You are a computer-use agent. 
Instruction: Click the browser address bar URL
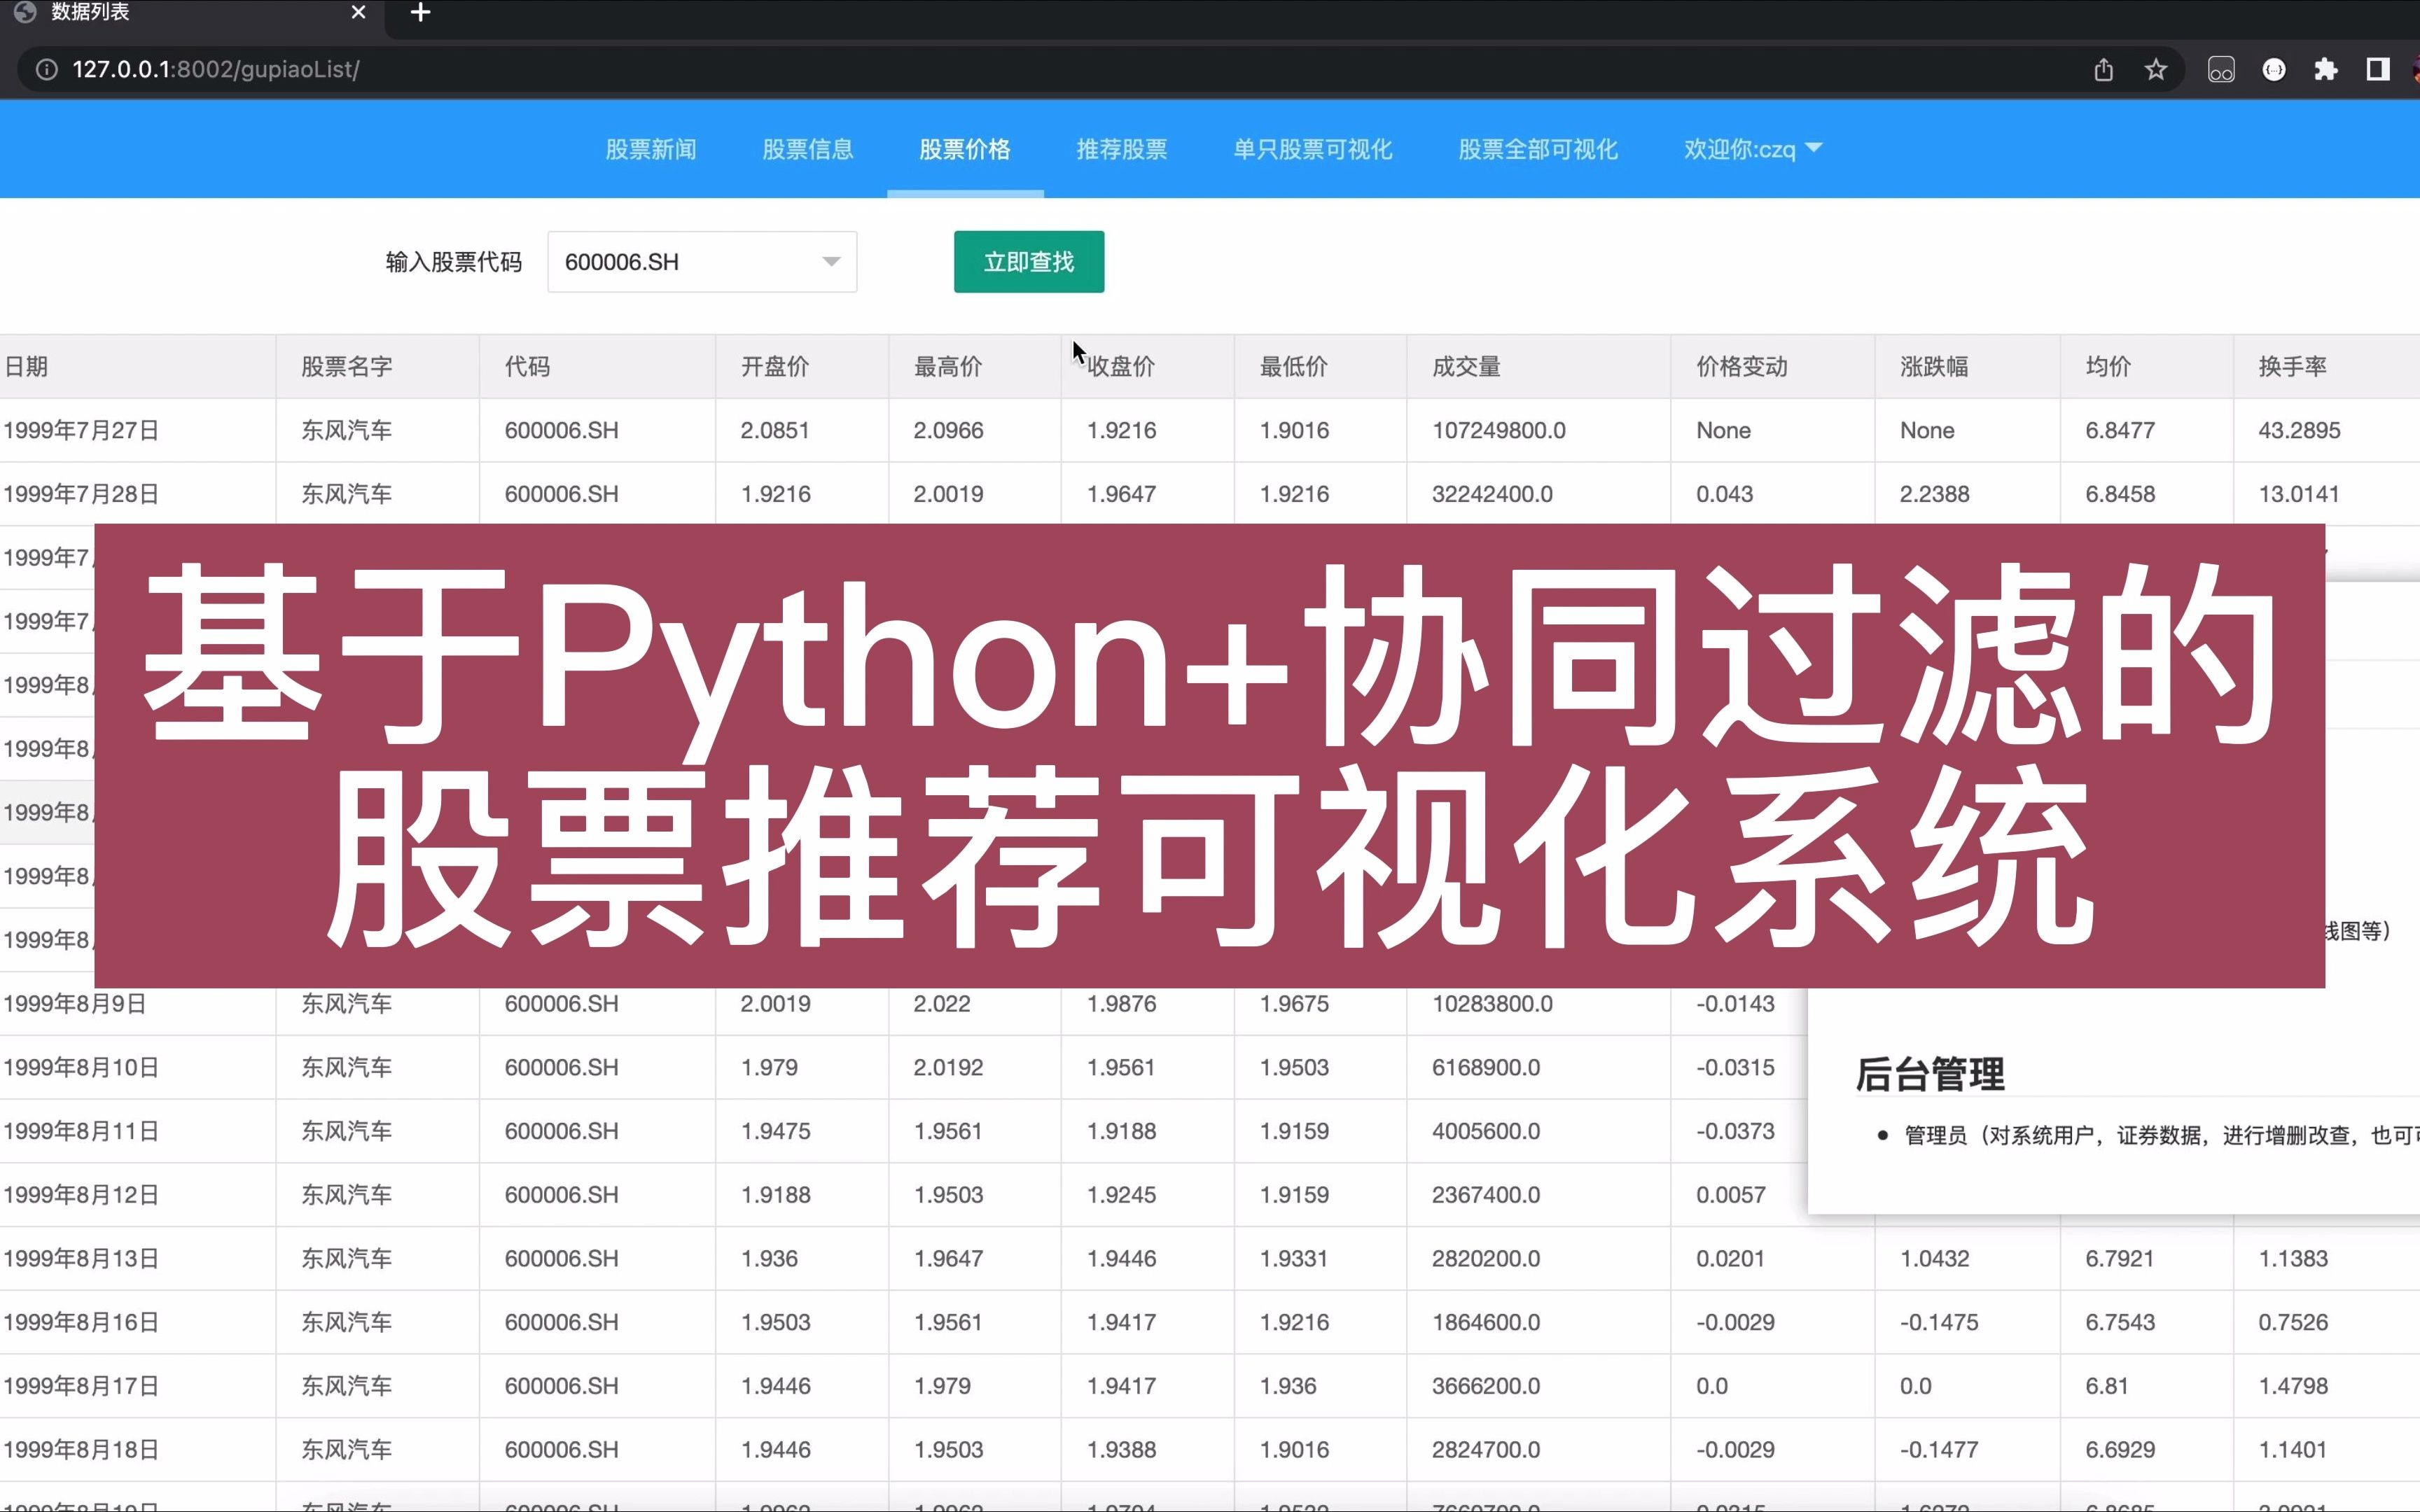point(216,69)
